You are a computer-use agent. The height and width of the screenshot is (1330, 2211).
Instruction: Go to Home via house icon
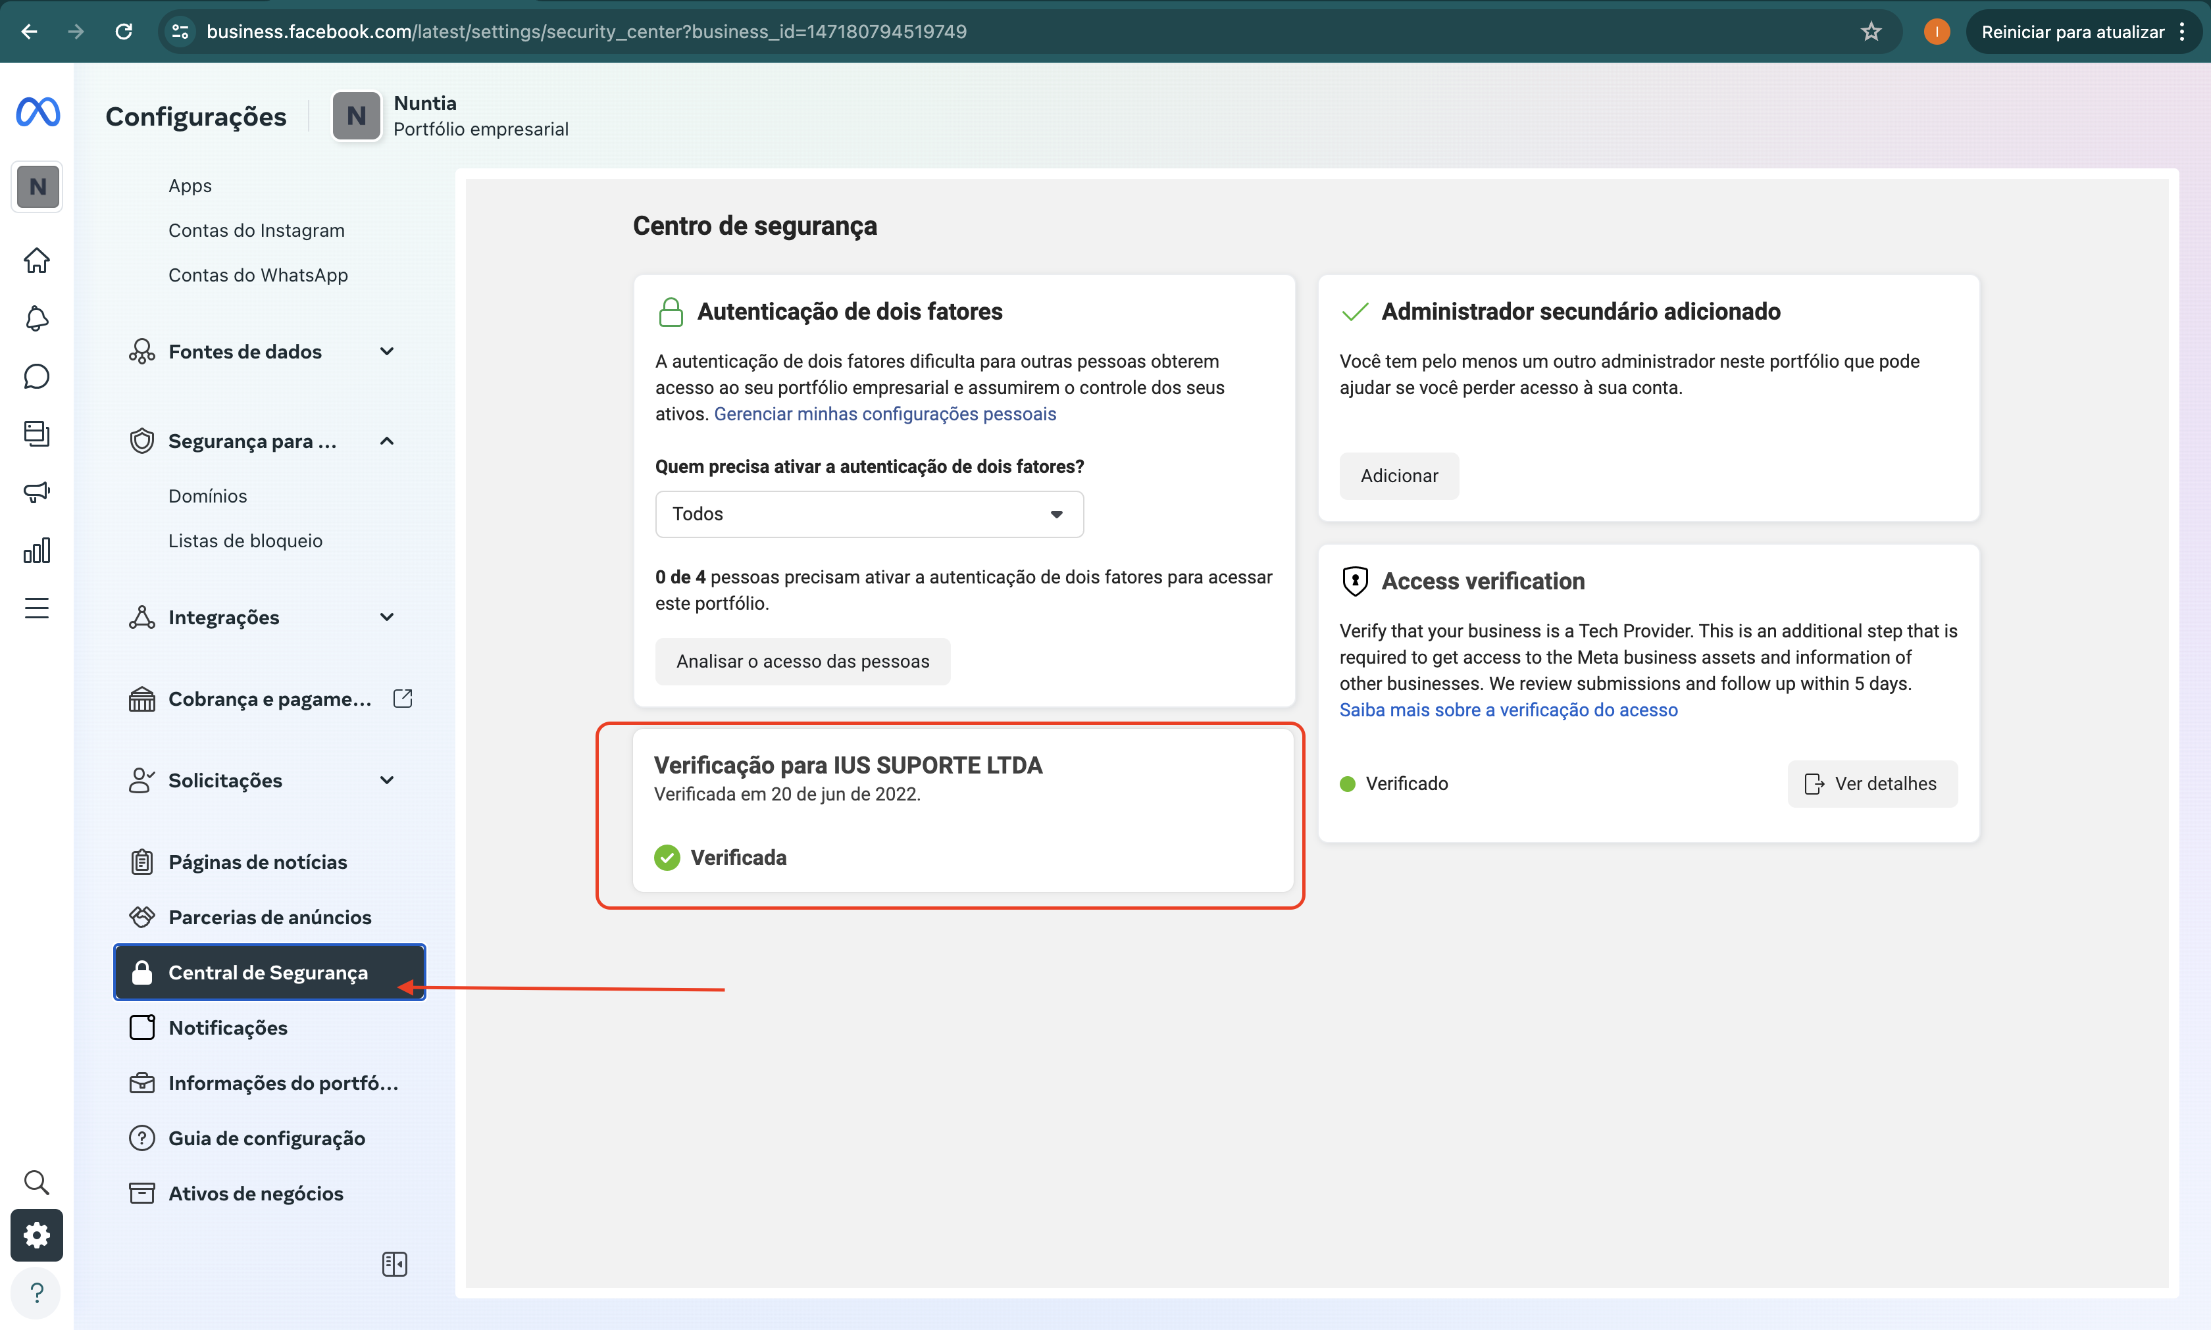tap(37, 260)
